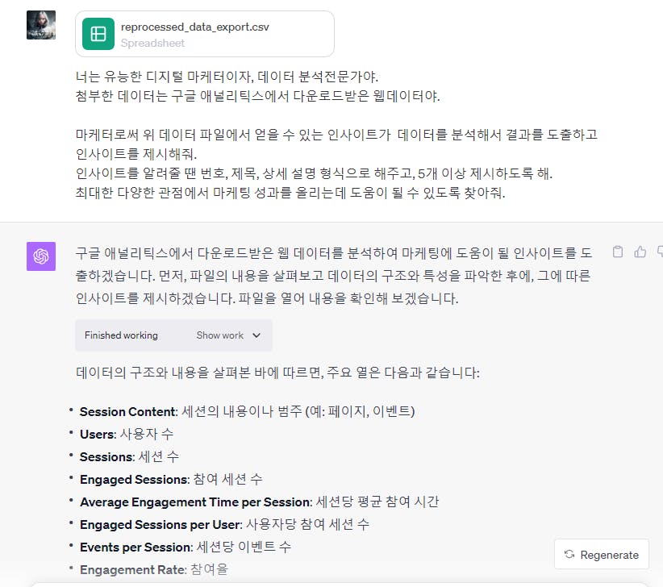Click the chevron beside Show work
The width and height of the screenshot is (663, 587).
(256, 335)
